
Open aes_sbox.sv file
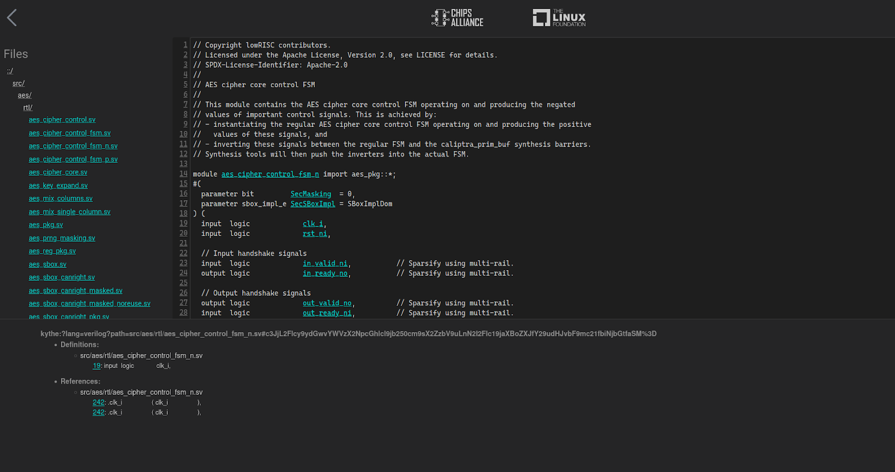(x=48, y=265)
